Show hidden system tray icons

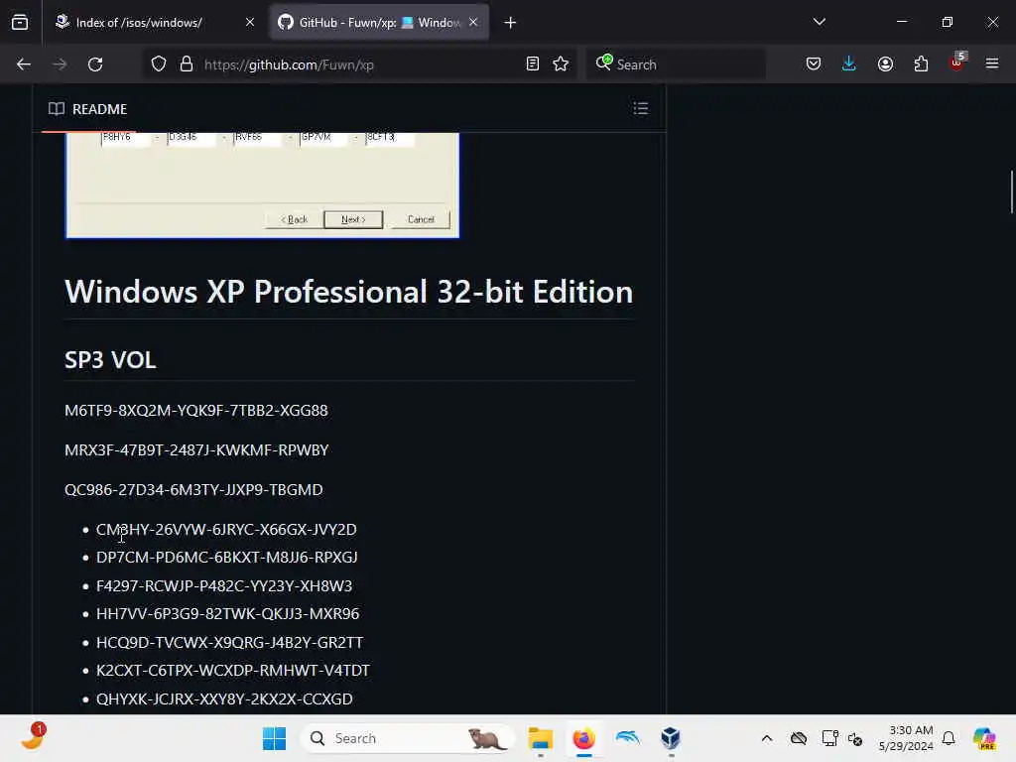767,738
